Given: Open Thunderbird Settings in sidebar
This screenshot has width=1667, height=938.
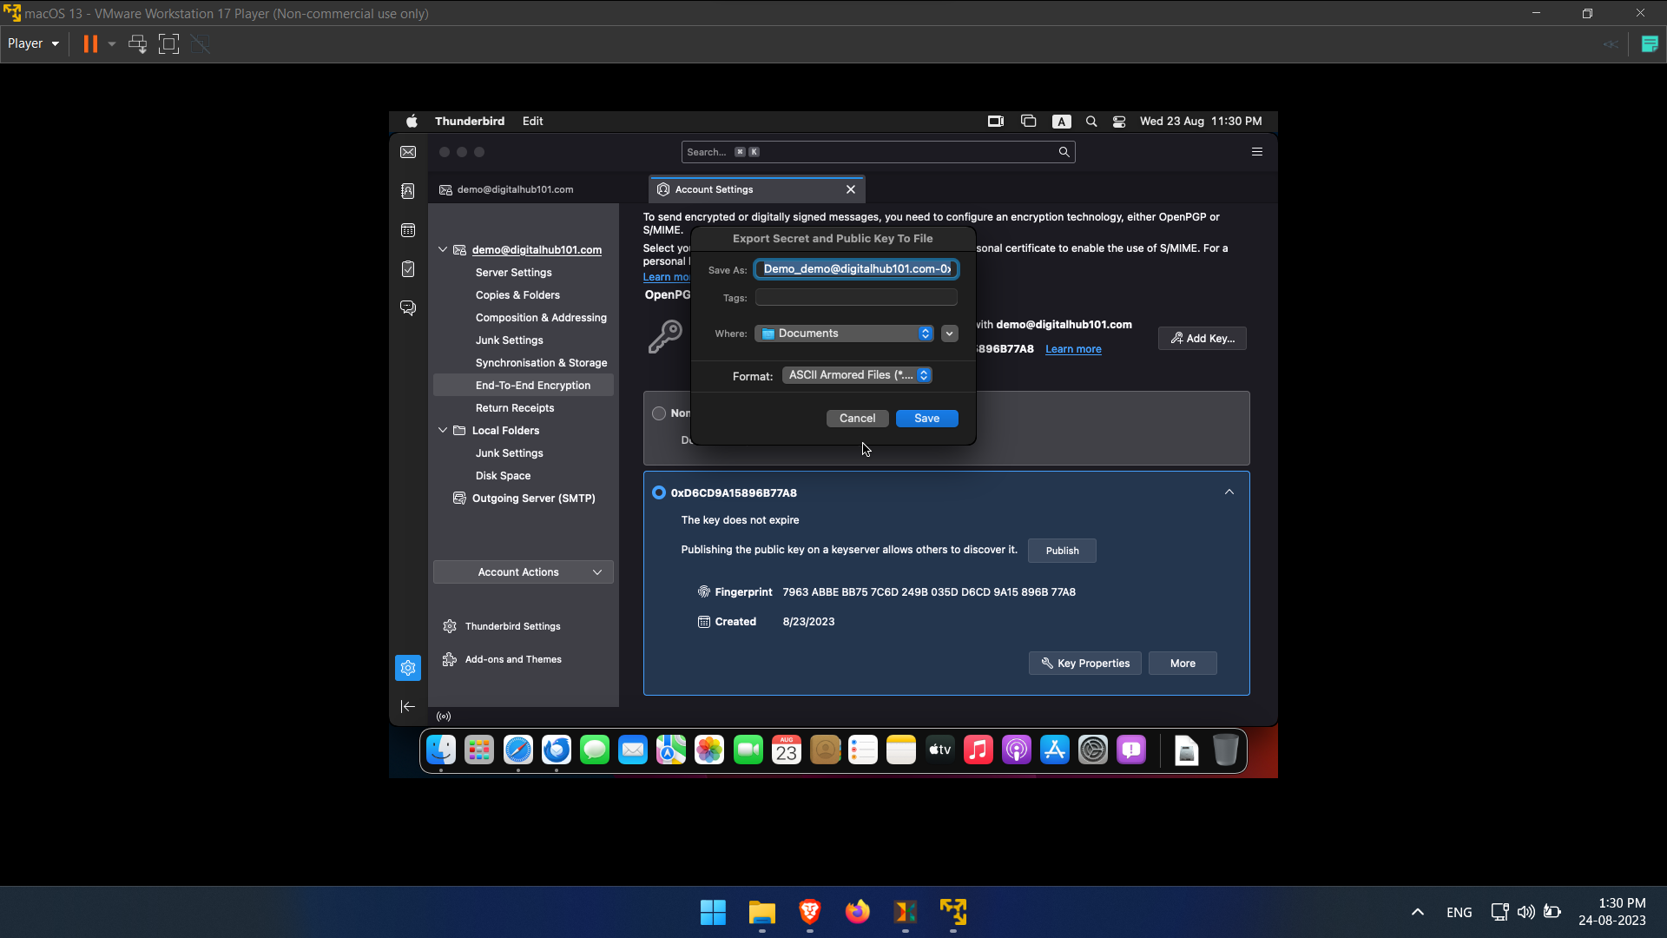Looking at the screenshot, I should [x=512, y=626].
